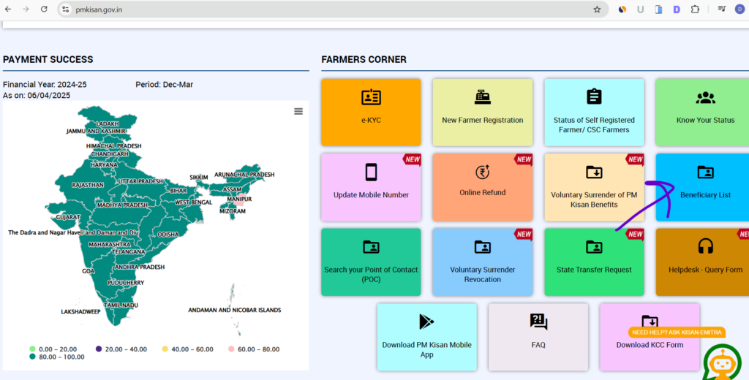The image size is (749, 380).
Task: Open the e-KYC label
Action: coord(371,121)
